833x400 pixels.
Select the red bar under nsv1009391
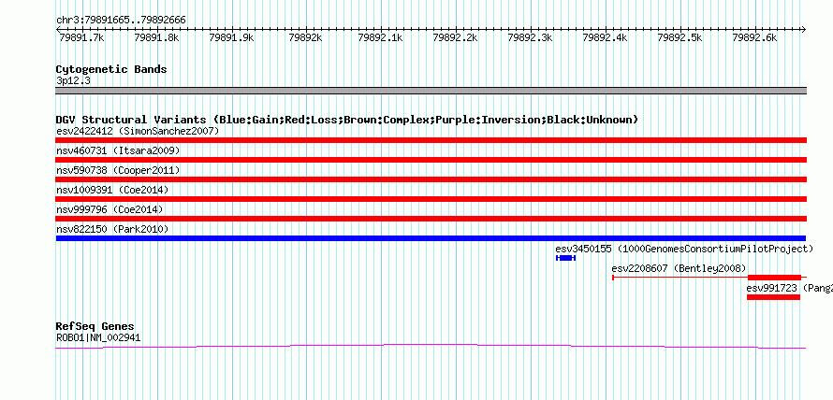431,199
